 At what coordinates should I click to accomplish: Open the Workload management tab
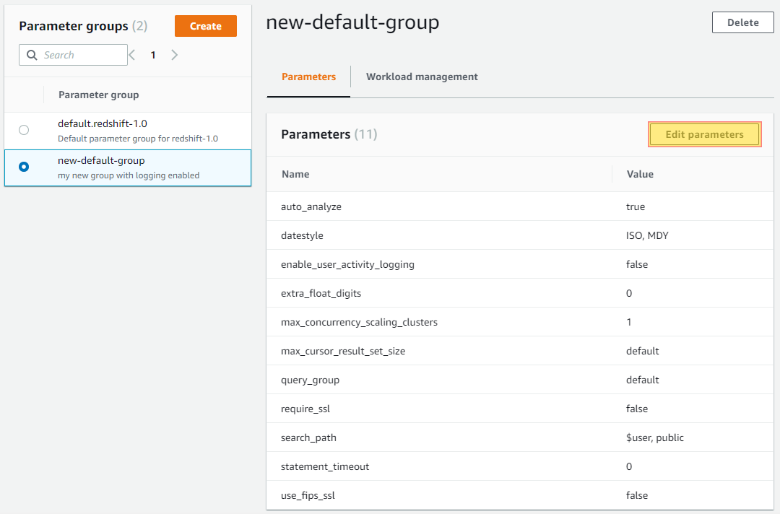tap(422, 77)
